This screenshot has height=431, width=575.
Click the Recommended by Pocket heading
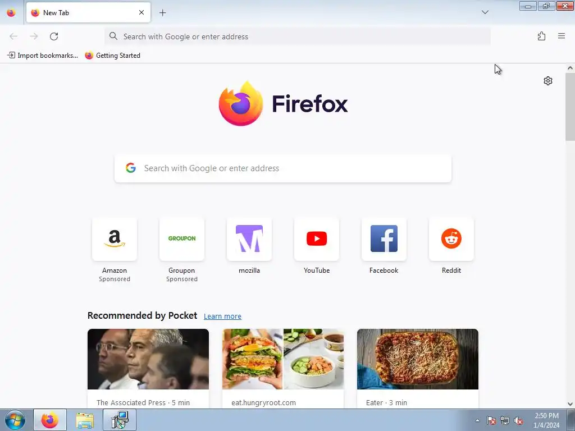pos(142,315)
